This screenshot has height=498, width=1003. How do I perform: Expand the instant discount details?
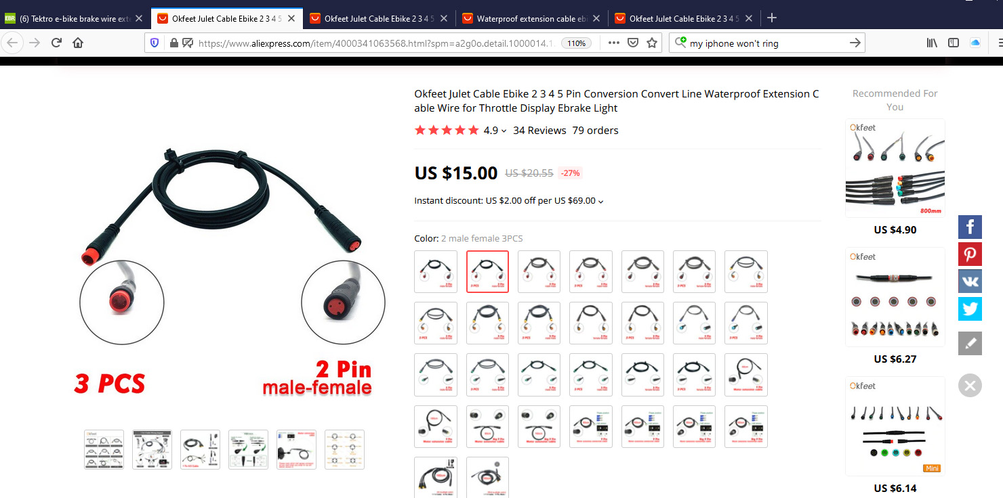(x=509, y=200)
